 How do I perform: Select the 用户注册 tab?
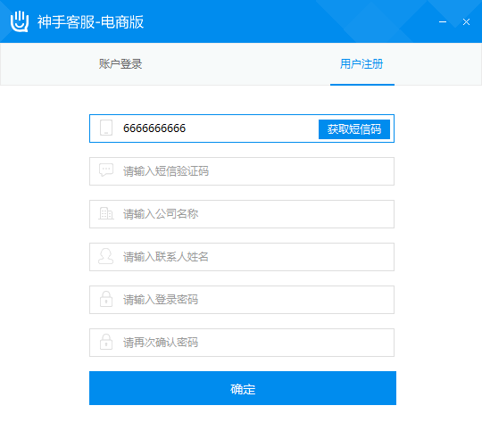click(x=361, y=64)
